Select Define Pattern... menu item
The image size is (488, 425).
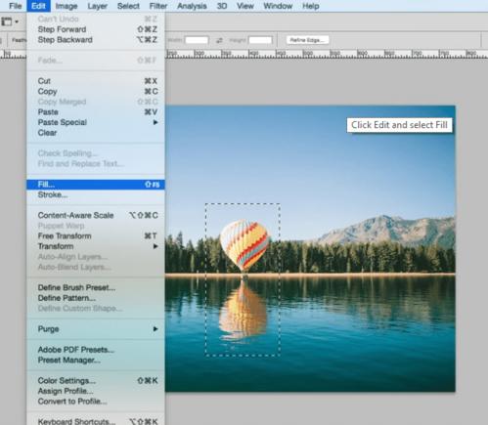(x=96, y=298)
